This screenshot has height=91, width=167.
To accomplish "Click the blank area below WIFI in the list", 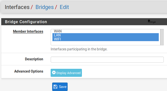I will [x=106, y=43].
